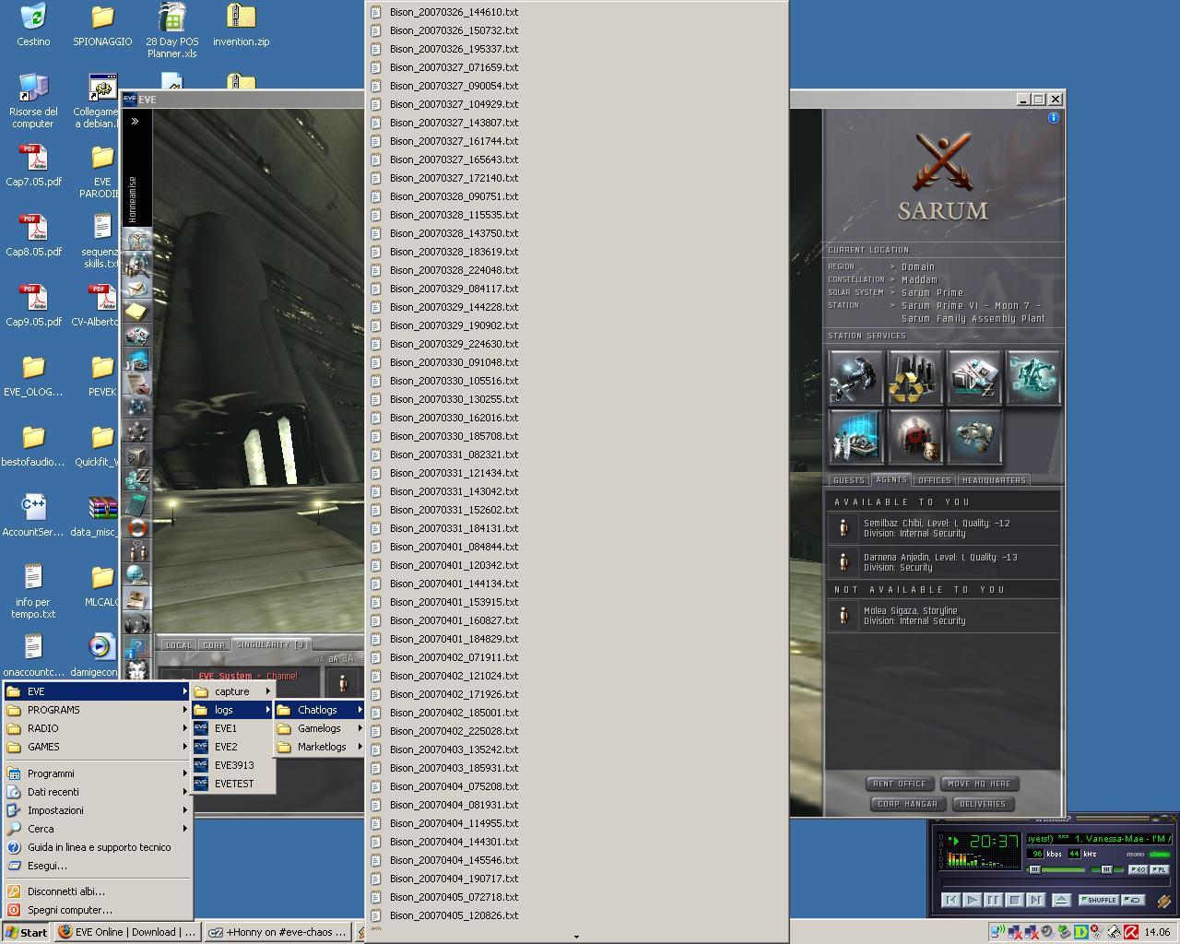Click the Move HQ Here button

[978, 784]
